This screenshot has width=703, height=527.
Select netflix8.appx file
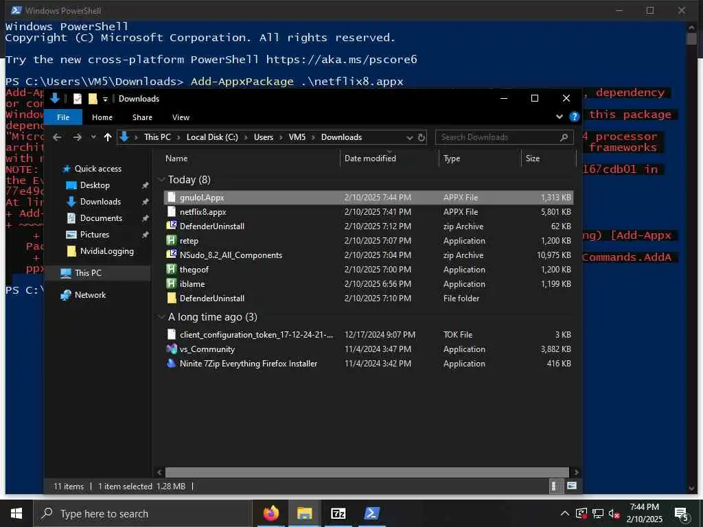point(369,212)
